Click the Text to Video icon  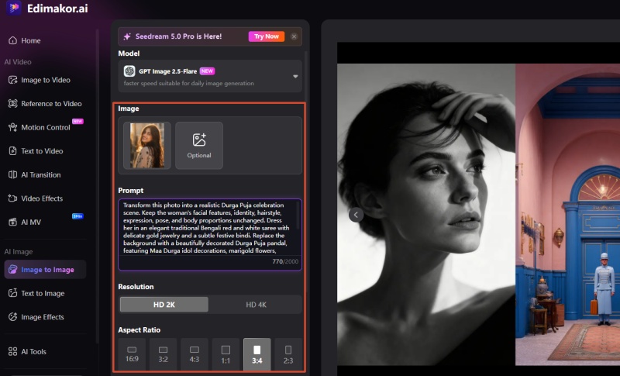(12, 151)
